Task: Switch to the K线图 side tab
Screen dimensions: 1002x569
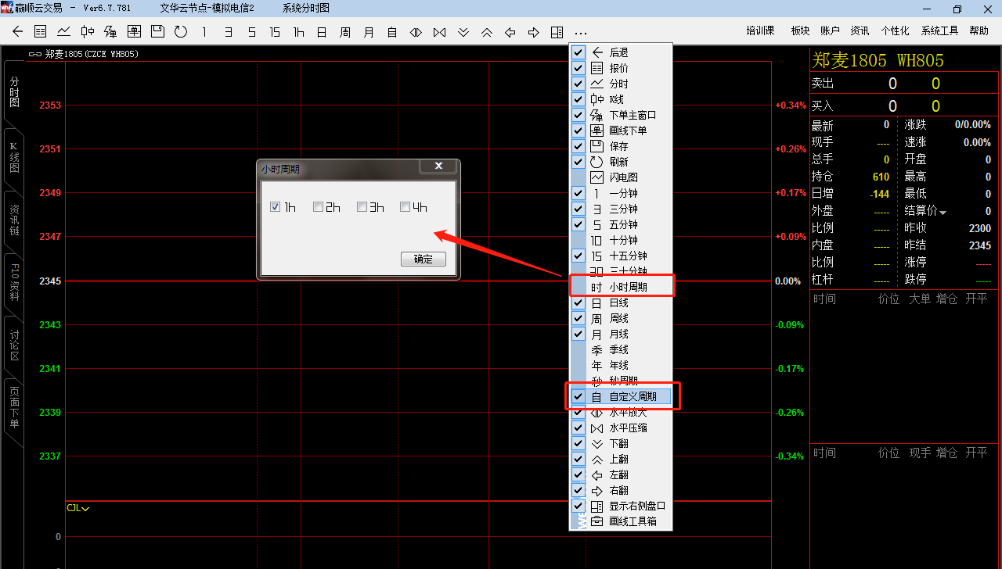Action: [13, 157]
